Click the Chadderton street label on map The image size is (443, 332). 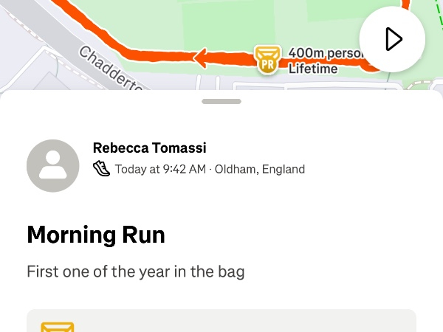tap(111, 70)
